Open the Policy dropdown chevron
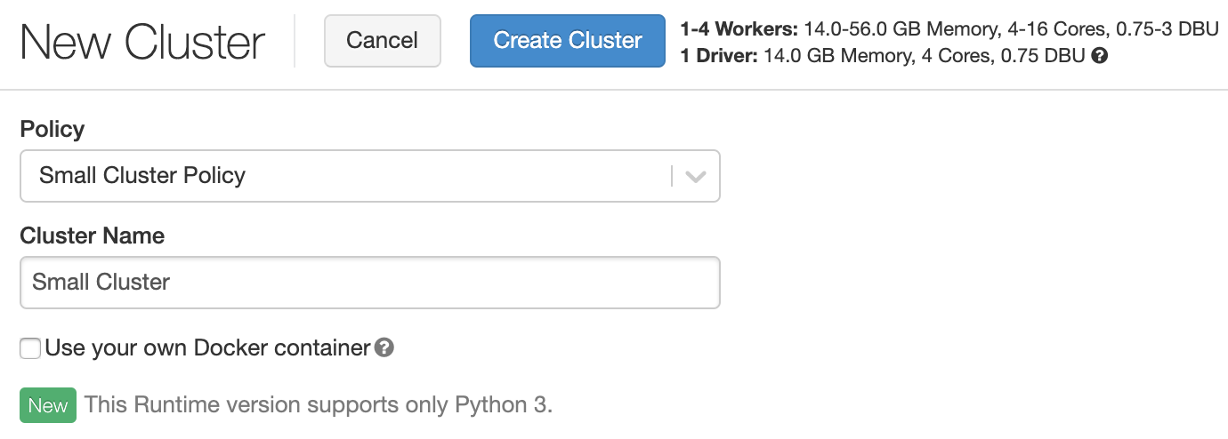 pyautogui.click(x=696, y=176)
